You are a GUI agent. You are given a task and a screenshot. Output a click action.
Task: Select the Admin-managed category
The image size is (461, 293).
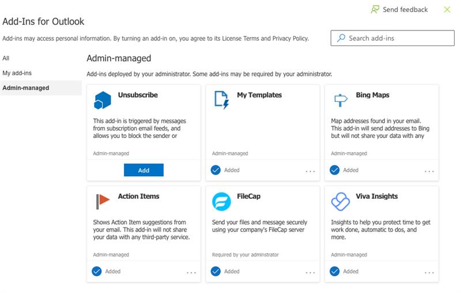41,88
